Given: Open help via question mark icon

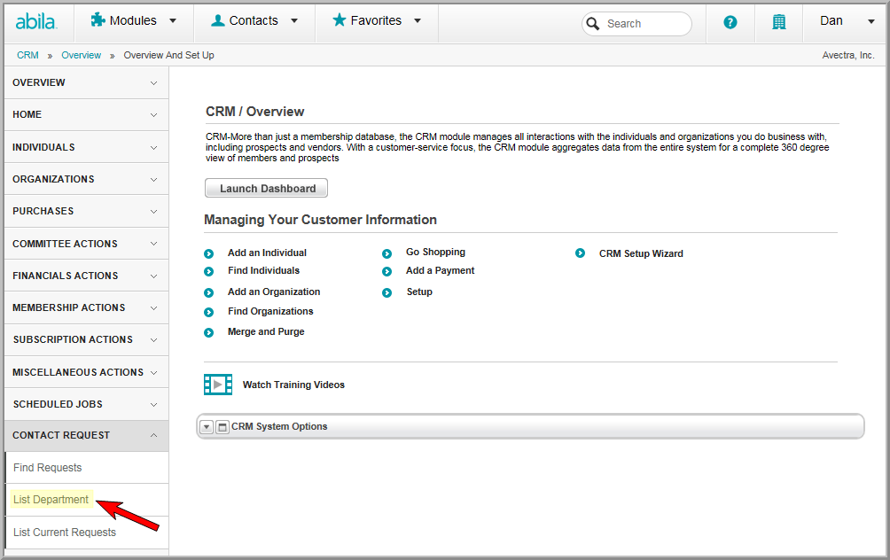Looking at the screenshot, I should click(x=730, y=22).
